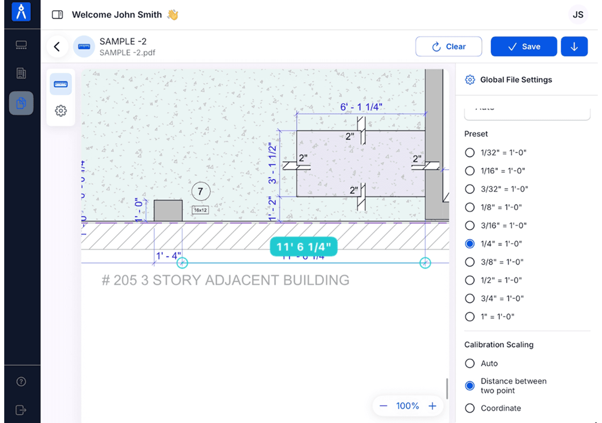The height and width of the screenshot is (423, 602).
Task: Click the logout icon at sidebar bottom
Action: (21, 410)
